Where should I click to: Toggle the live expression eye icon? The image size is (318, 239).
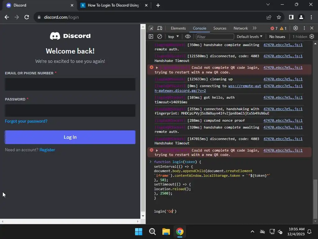point(188,37)
